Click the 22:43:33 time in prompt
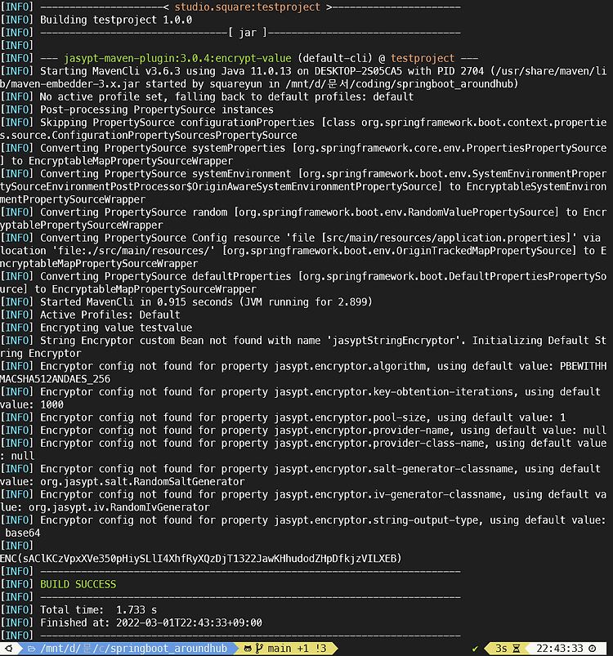 [559, 649]
